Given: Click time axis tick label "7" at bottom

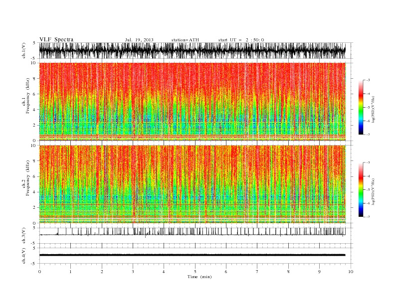Looking at the screenshot, I should (x=257, y=272).
